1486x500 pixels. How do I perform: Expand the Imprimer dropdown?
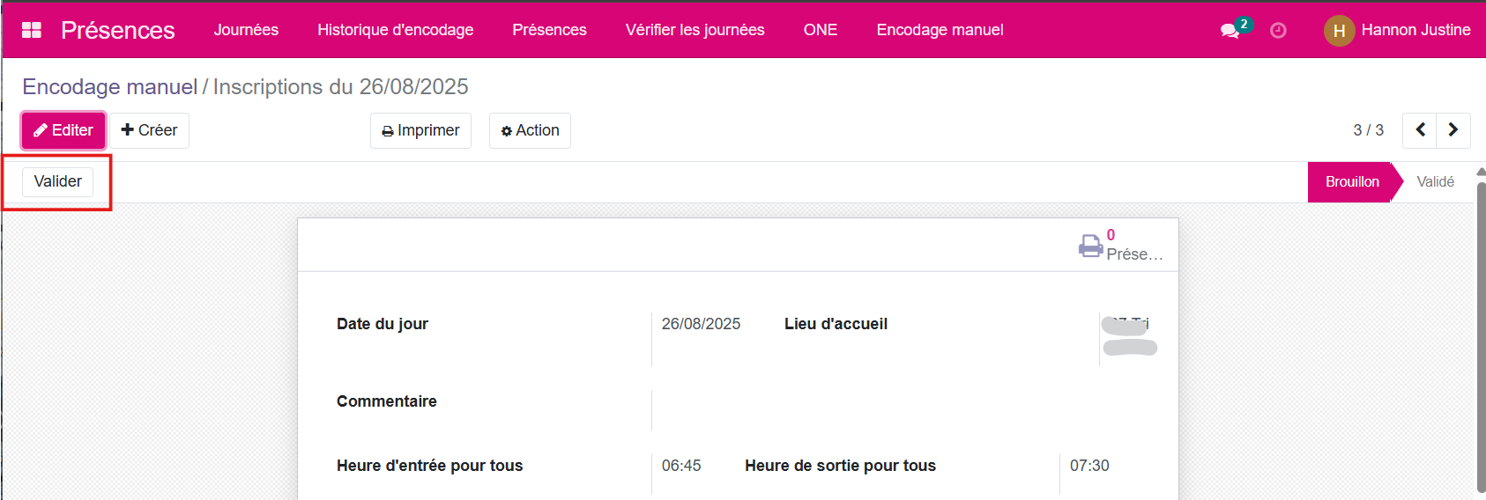click(420, 130)
